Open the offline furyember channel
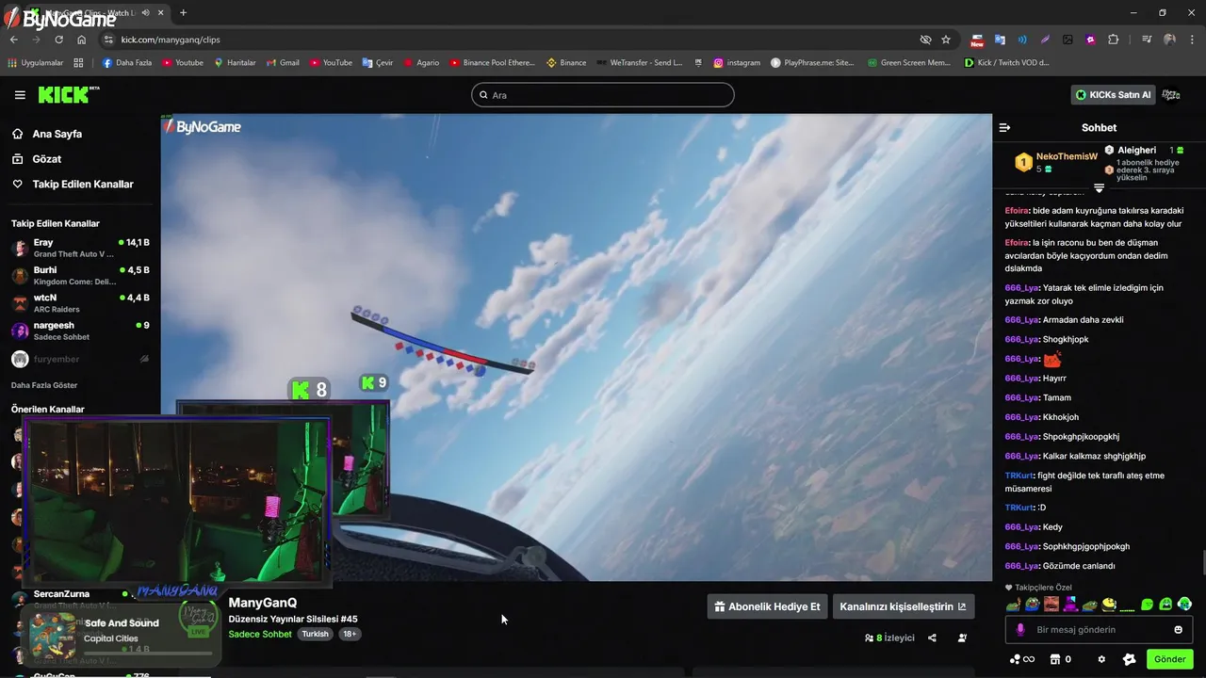 tap(80, 359)
